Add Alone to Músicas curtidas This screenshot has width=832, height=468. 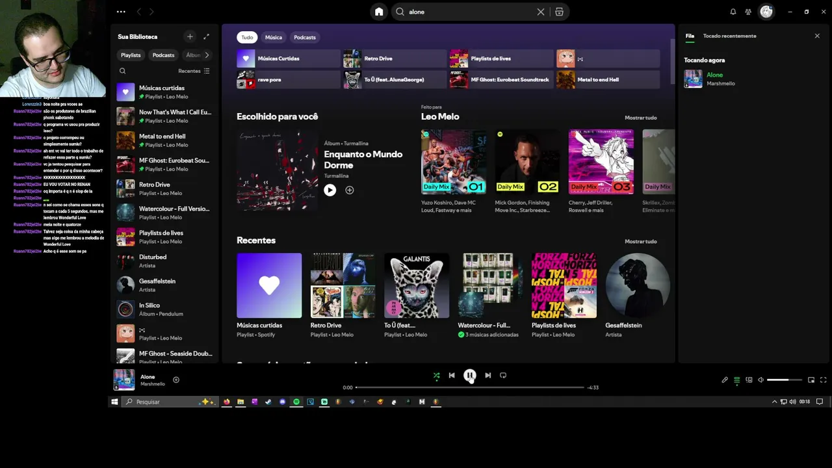coord(175,380)
